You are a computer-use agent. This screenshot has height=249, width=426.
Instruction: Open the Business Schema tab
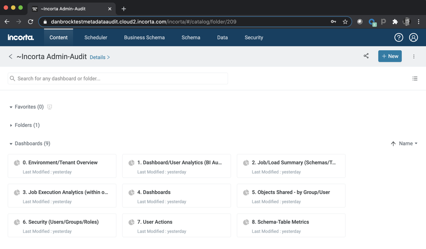point(144,37)
